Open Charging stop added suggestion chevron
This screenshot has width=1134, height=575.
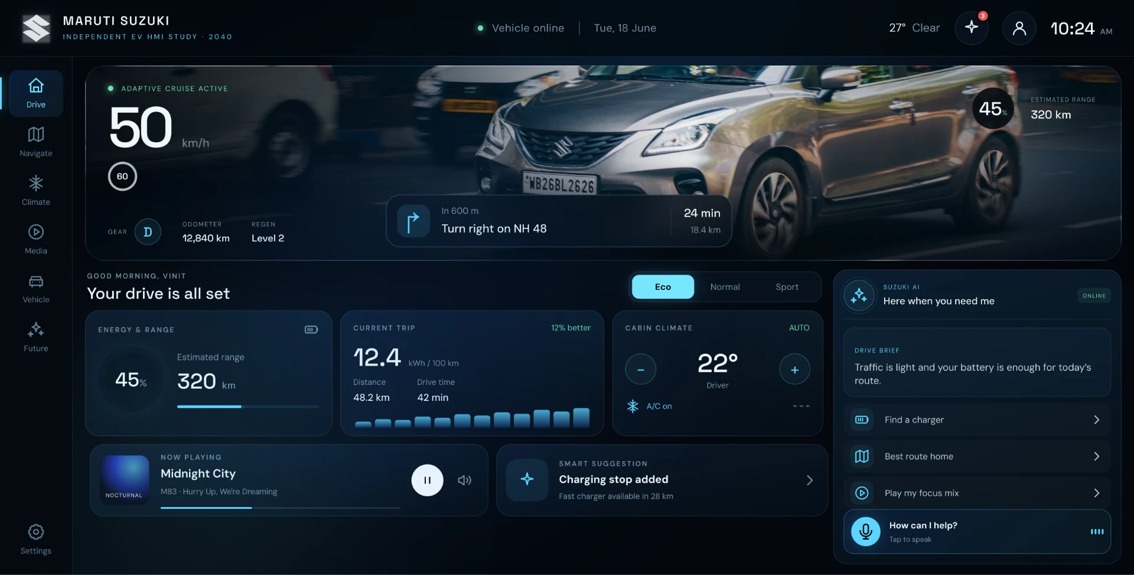(x=810, y=481)
